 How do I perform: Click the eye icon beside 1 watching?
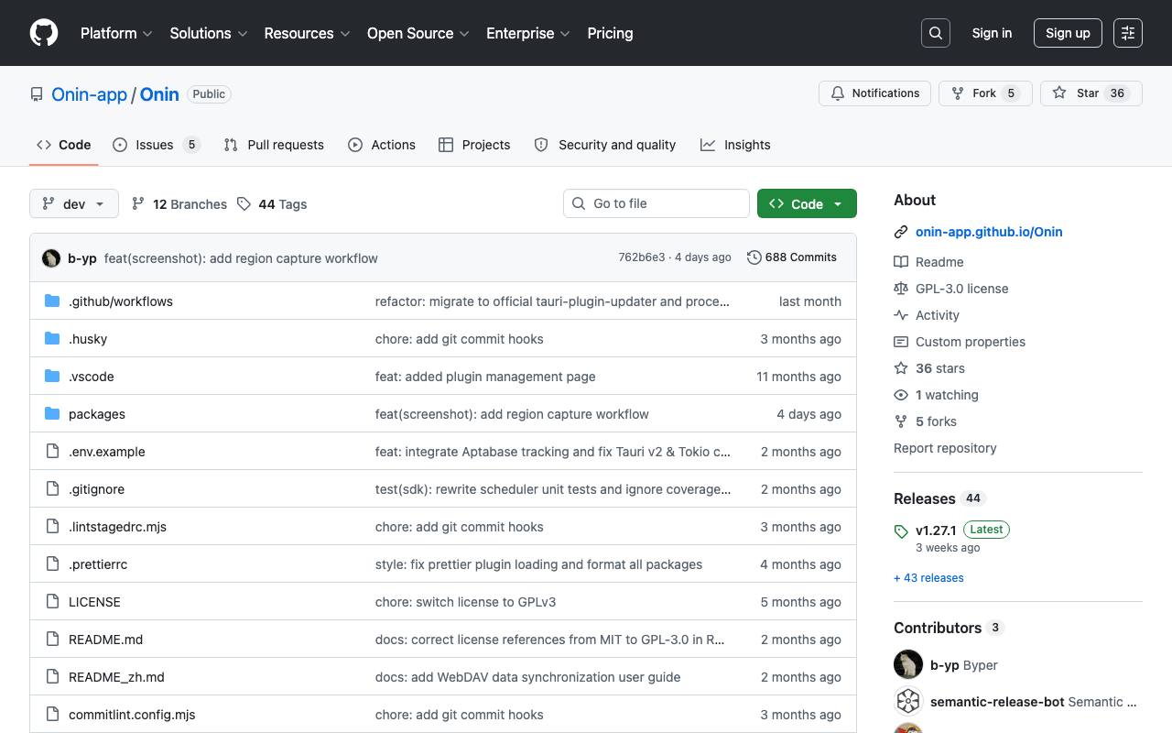click(x=901, y=395)
